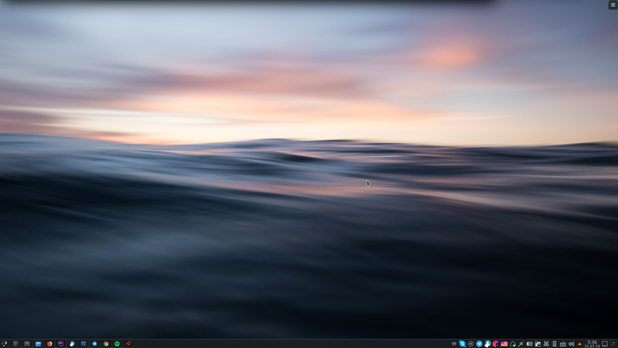Open Skype from the system tray
This screenshot has width=618, height=348.
pos(463,343)
